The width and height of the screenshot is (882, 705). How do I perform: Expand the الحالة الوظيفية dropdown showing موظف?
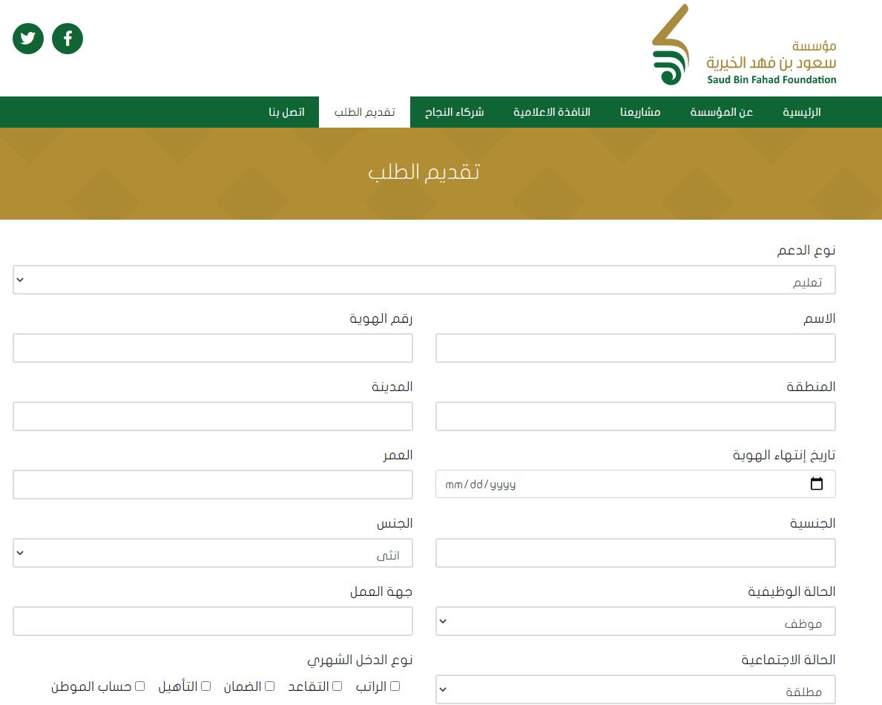636,621
